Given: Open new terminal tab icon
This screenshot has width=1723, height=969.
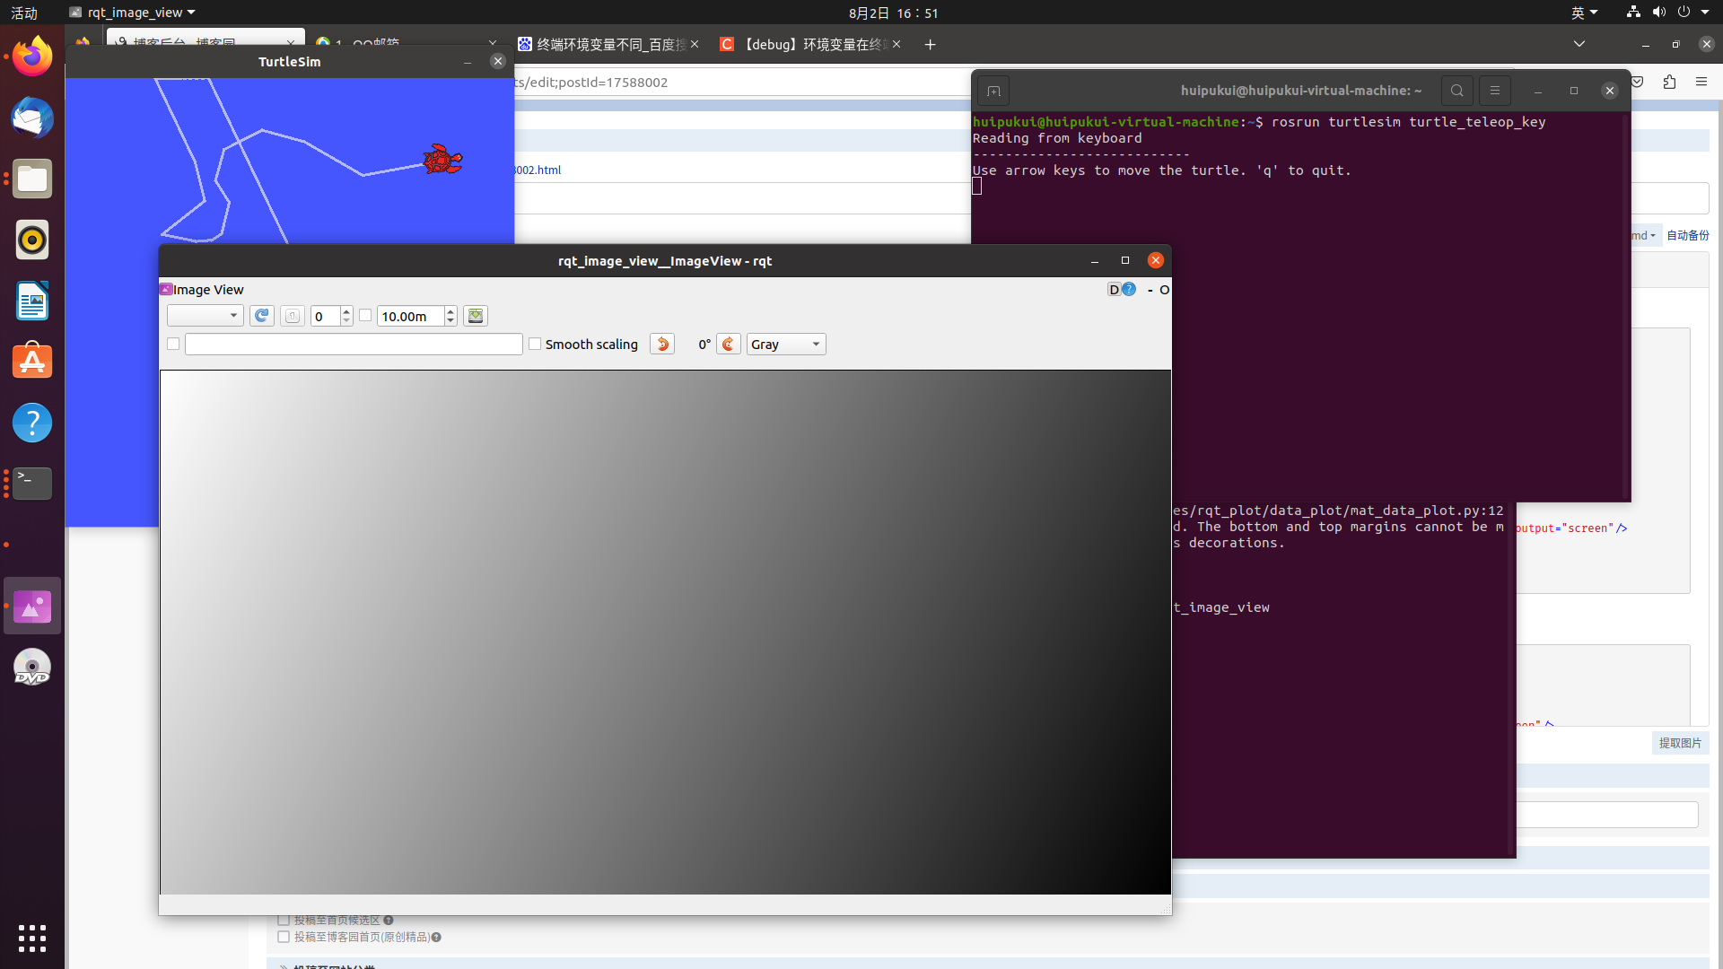Looking at the screenshot, I should coord(993,91).
